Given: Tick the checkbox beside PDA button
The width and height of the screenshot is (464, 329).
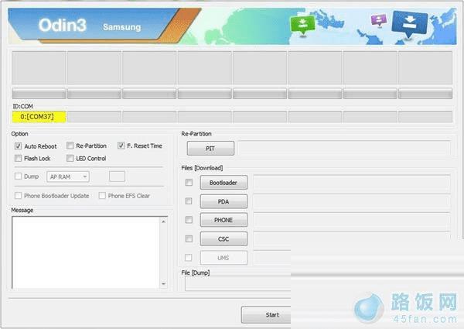Looking at the screenshot, I should (x=189, y=201).
